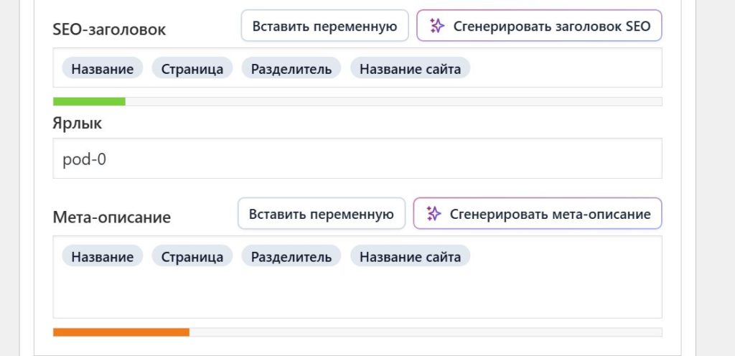
Task: Generate meta description with AI button
Action: [x=537, y=214]
